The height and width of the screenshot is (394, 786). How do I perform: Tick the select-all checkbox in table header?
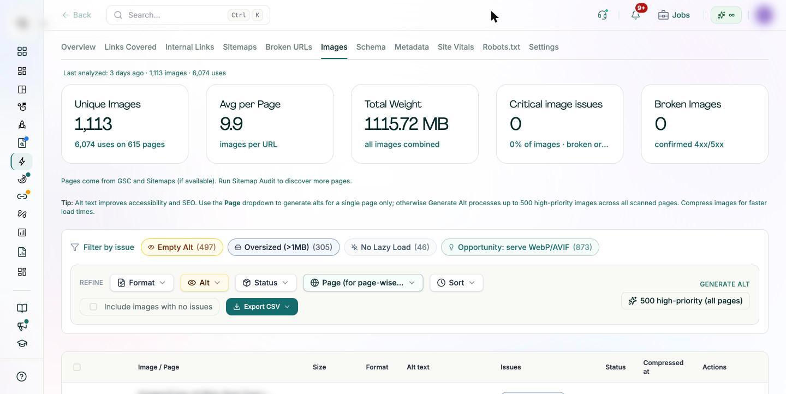click(77, 367)
